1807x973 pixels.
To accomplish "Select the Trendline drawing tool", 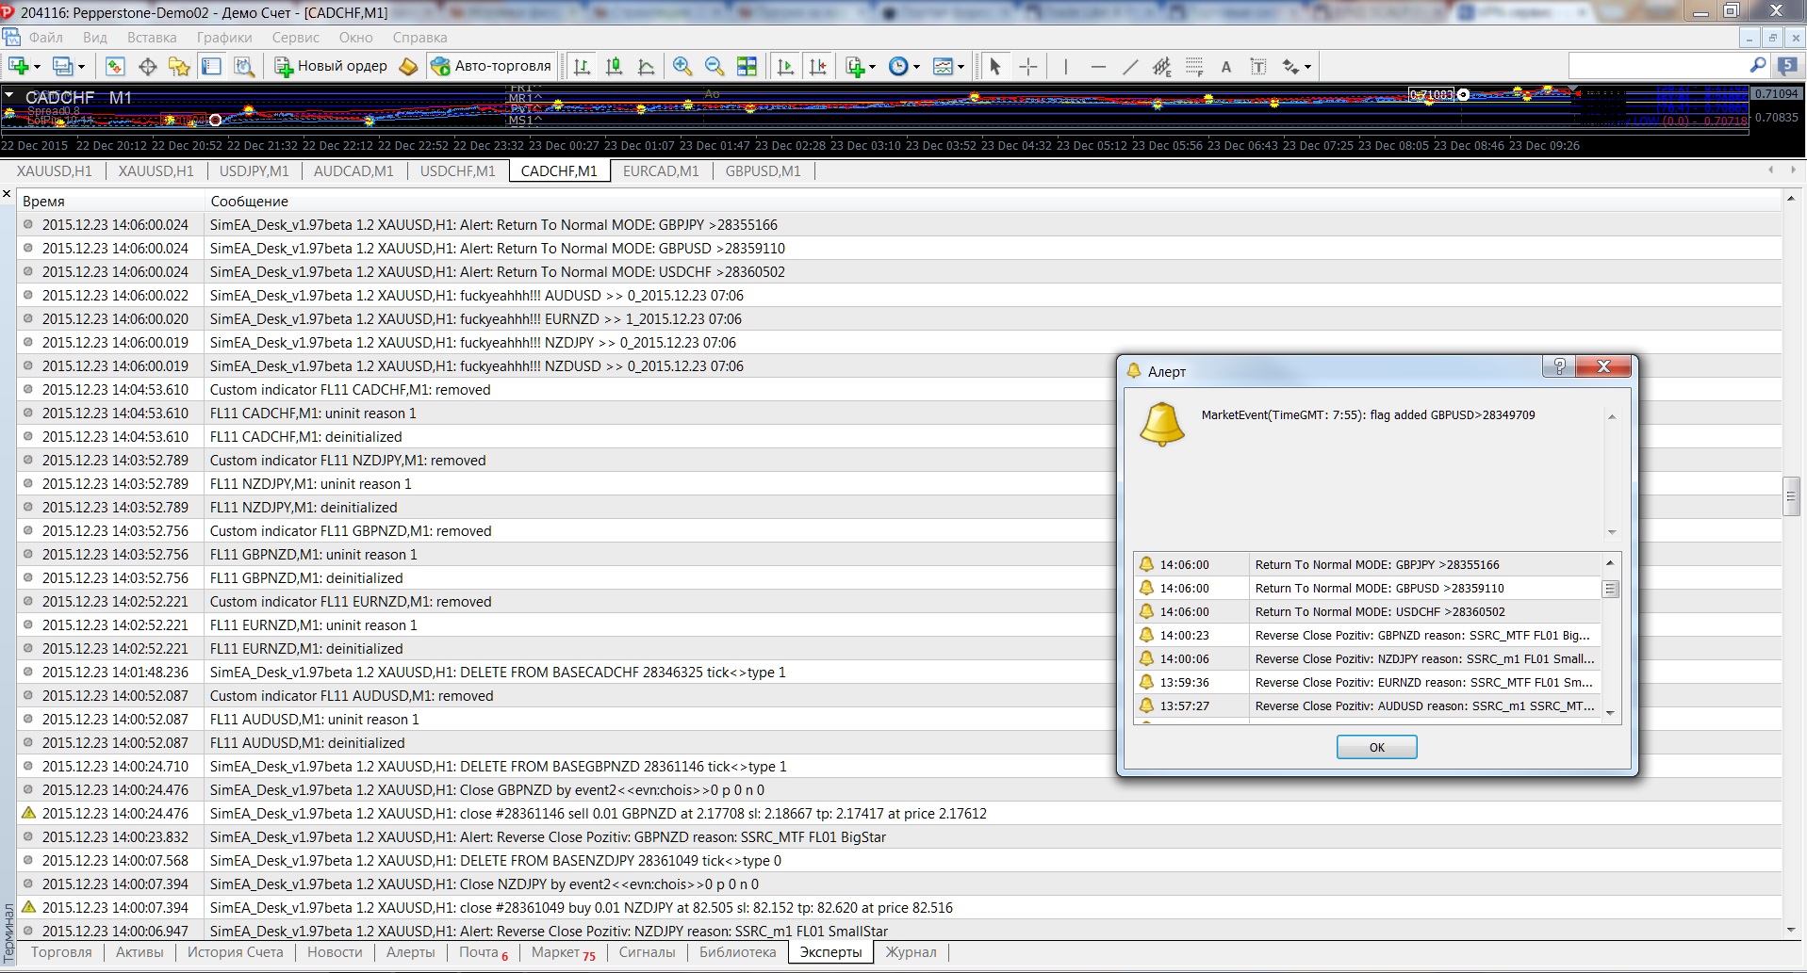I will 1130,66.
